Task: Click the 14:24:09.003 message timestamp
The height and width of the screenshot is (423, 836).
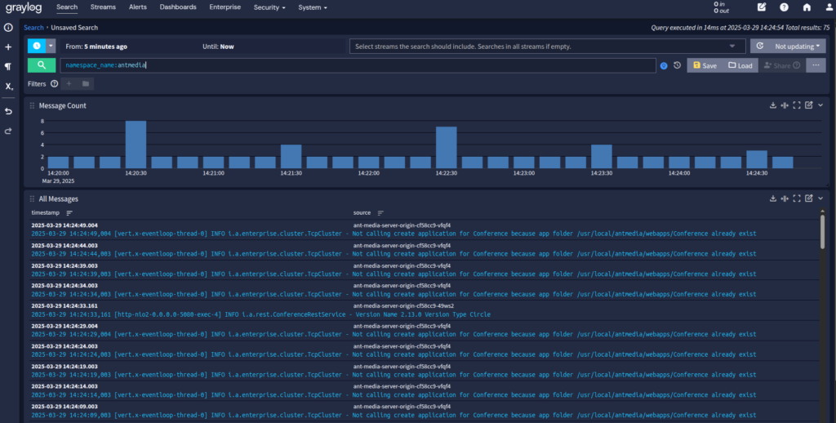Action: tap(64, 407)
